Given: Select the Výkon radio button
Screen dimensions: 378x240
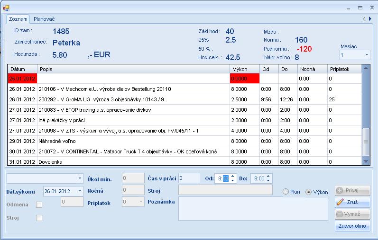Looking at the screenshot, I should [309, 192].
